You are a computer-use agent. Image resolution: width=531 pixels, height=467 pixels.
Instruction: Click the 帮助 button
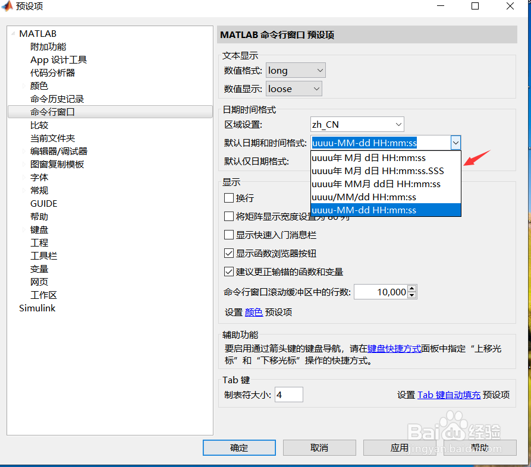tap(480, 448)
